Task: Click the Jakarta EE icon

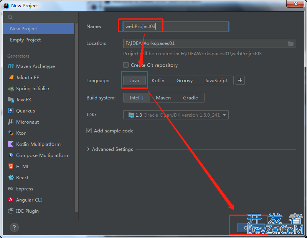Action: click(x=11, y=77)
